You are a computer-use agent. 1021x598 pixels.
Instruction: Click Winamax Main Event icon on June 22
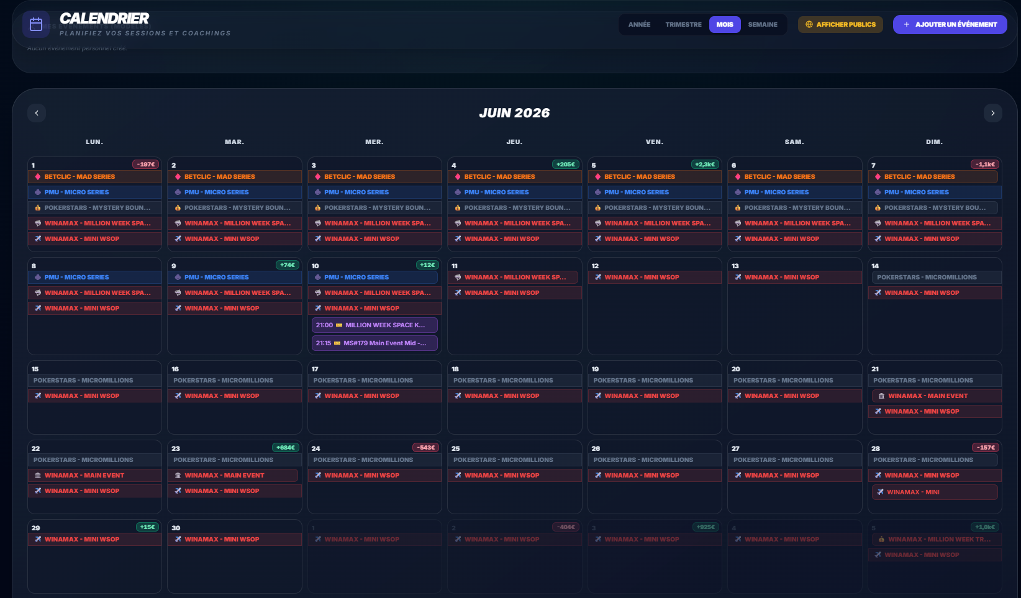(38, 476)
